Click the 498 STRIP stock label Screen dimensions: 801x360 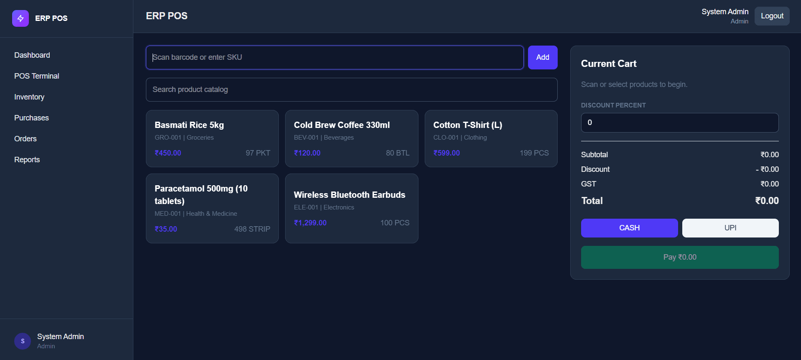coord(252,229)
